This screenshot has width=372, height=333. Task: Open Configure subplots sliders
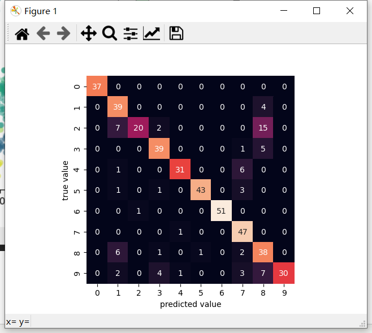(131, 33)
